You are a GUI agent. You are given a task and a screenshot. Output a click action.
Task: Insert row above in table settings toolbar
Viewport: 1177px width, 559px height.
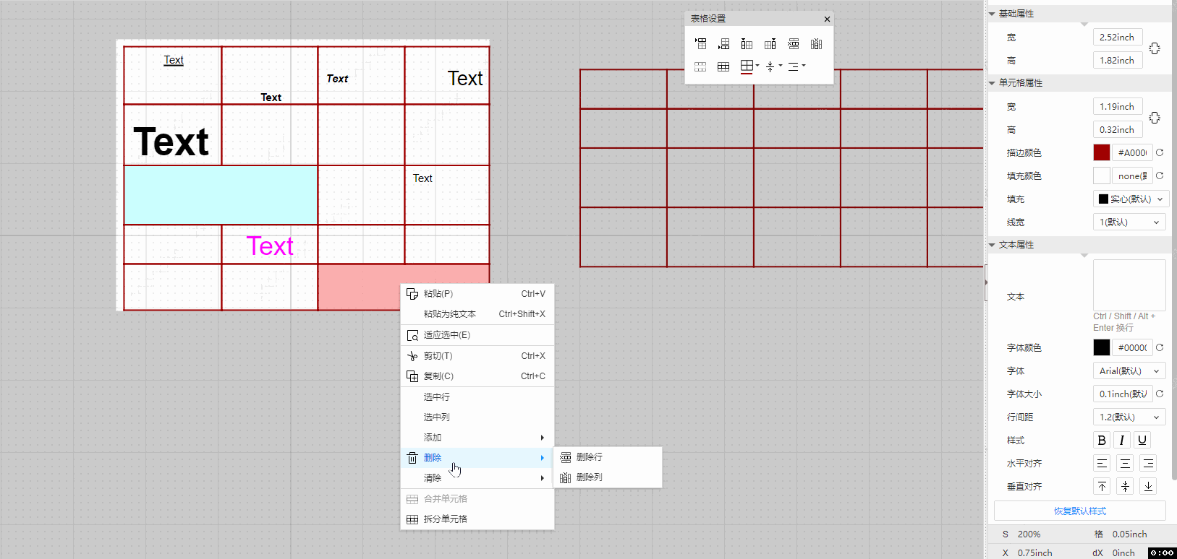coord(700,44)
